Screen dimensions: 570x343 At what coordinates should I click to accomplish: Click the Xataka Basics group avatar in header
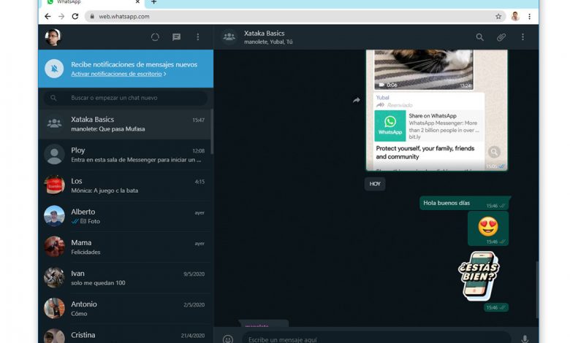pos(229,37)
